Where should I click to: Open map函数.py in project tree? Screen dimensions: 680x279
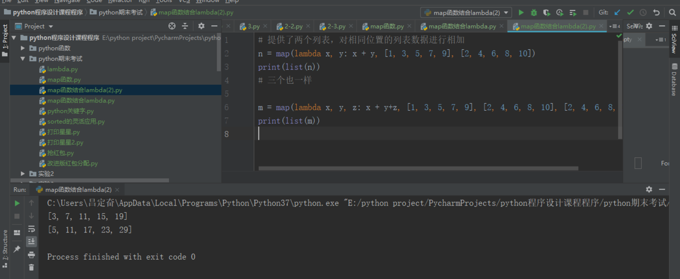point(64,79)
